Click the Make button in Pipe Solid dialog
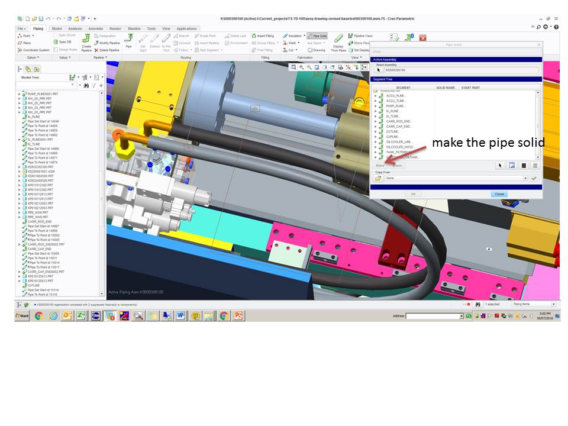Viewport: 568px width, 426px height. coord(380,166)
